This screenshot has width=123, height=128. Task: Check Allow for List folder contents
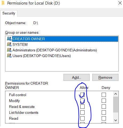coord(82,112)
